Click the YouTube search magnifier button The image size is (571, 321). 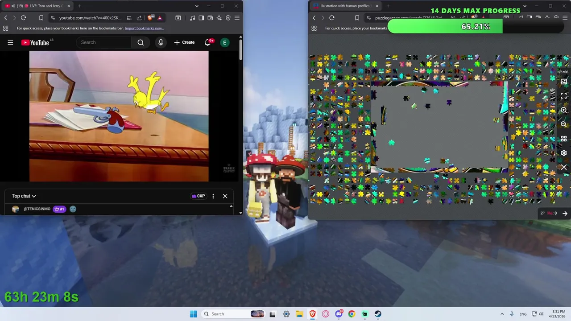(x=141, y=42)
